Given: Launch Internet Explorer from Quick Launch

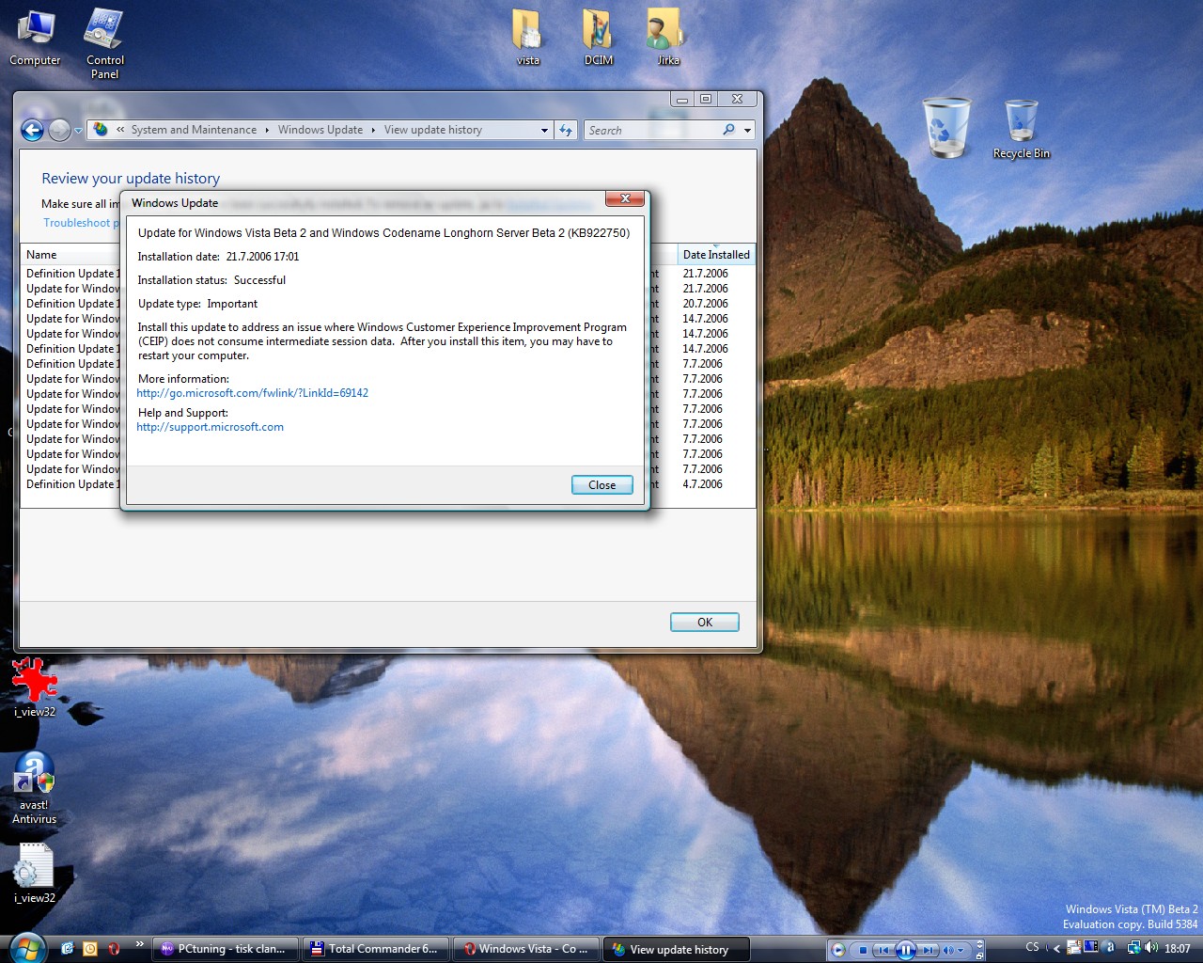Looking at the screenshot, I should tap(67, 949).
